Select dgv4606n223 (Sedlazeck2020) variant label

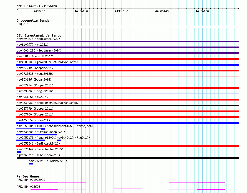coord(39,50)
